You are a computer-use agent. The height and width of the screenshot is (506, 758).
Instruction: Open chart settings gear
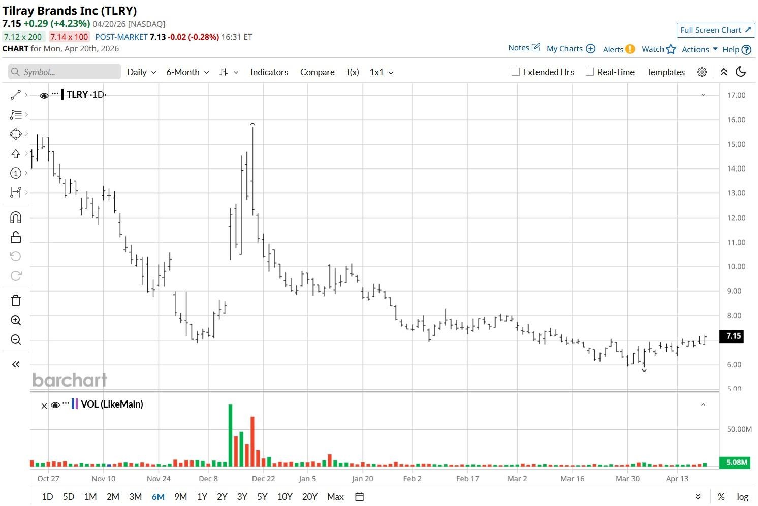[702, 72]
